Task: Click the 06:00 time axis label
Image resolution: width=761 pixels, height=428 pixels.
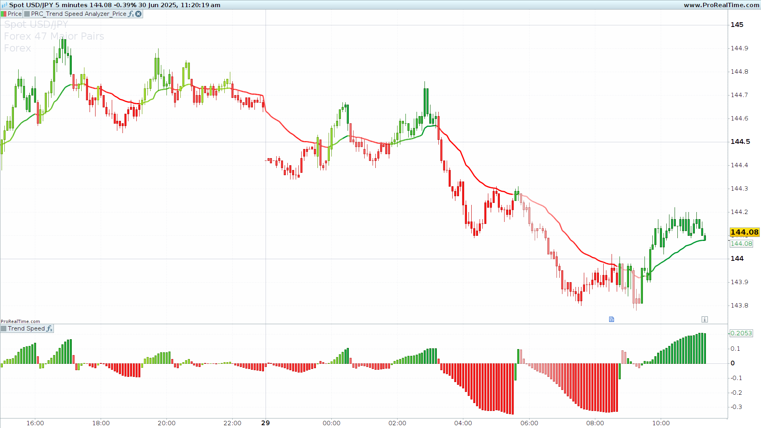Action: click(x=529, y=423)
